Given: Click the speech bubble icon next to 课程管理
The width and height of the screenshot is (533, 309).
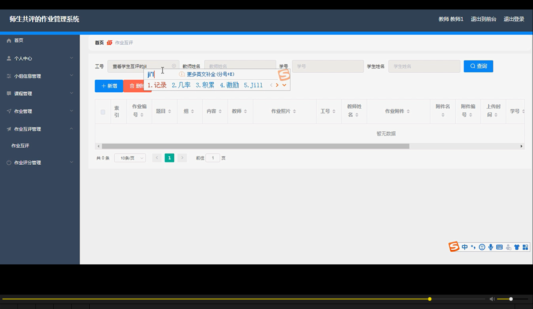Looking at the screenshot, I should [8, 93].
